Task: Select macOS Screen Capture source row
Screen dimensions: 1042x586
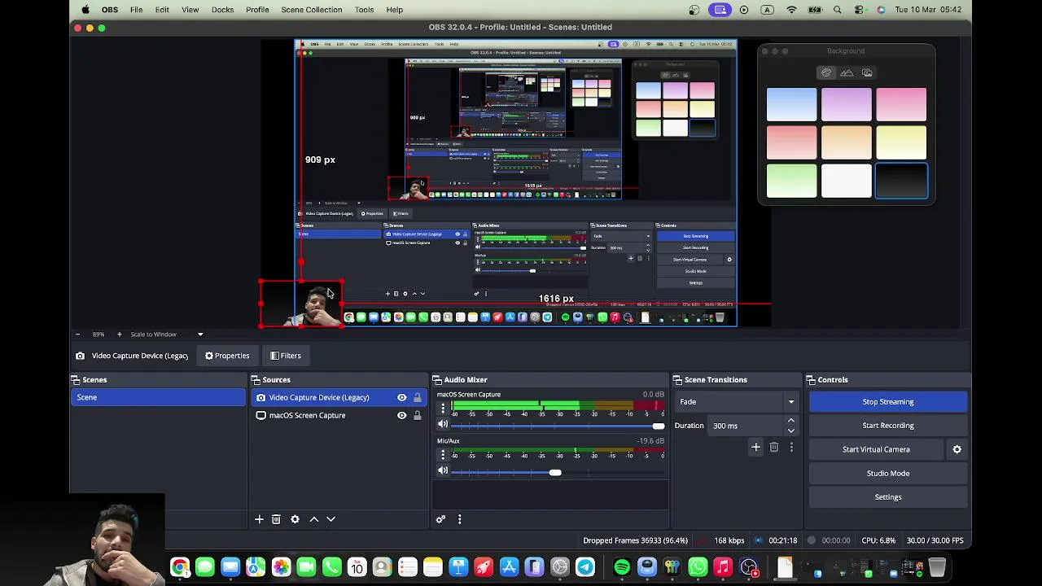Action: [338, 415]
